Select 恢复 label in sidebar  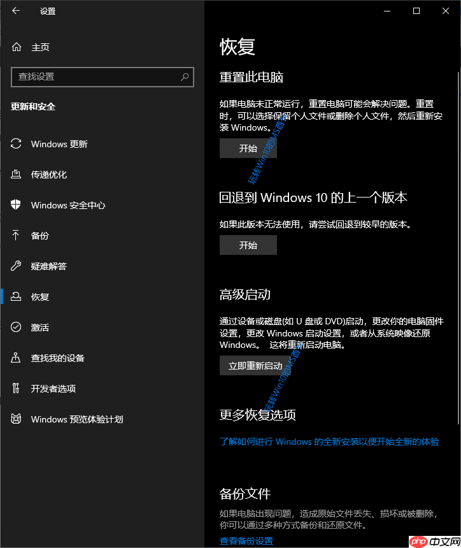40,297
